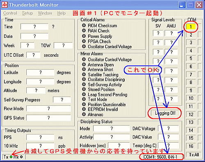The image size is (205, 162).
Task: Select COM port 12 button
Action: (x=191, y=114)
